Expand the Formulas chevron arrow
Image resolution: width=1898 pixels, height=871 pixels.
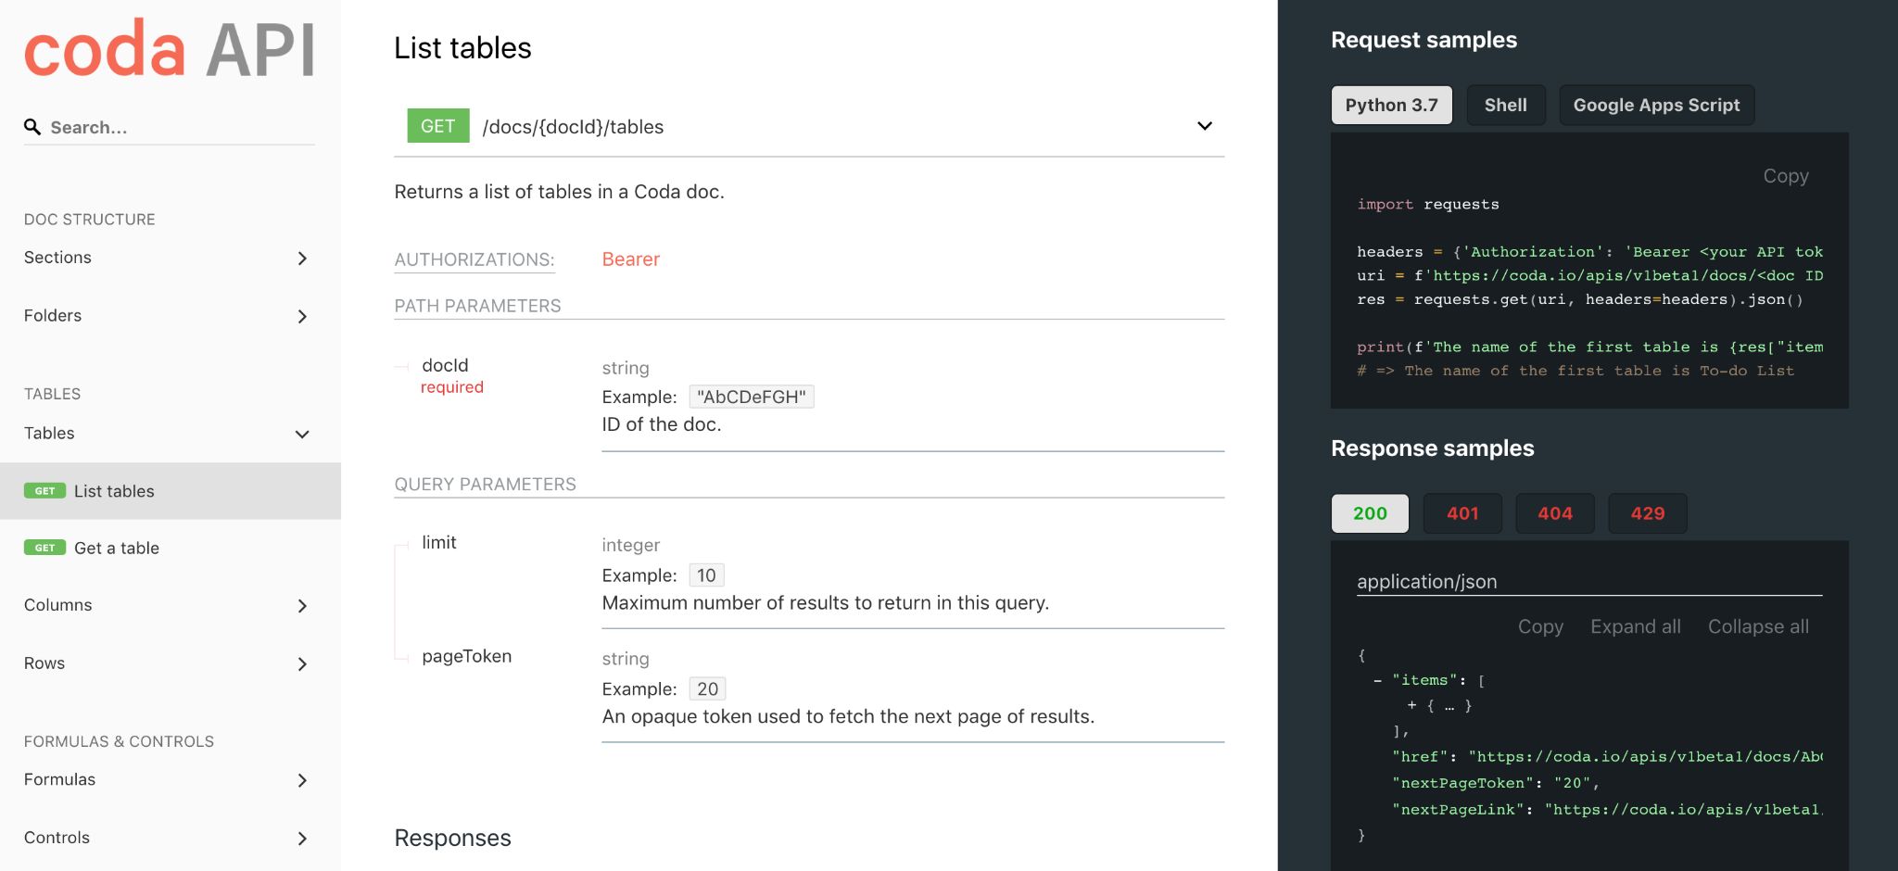(302, 780)
